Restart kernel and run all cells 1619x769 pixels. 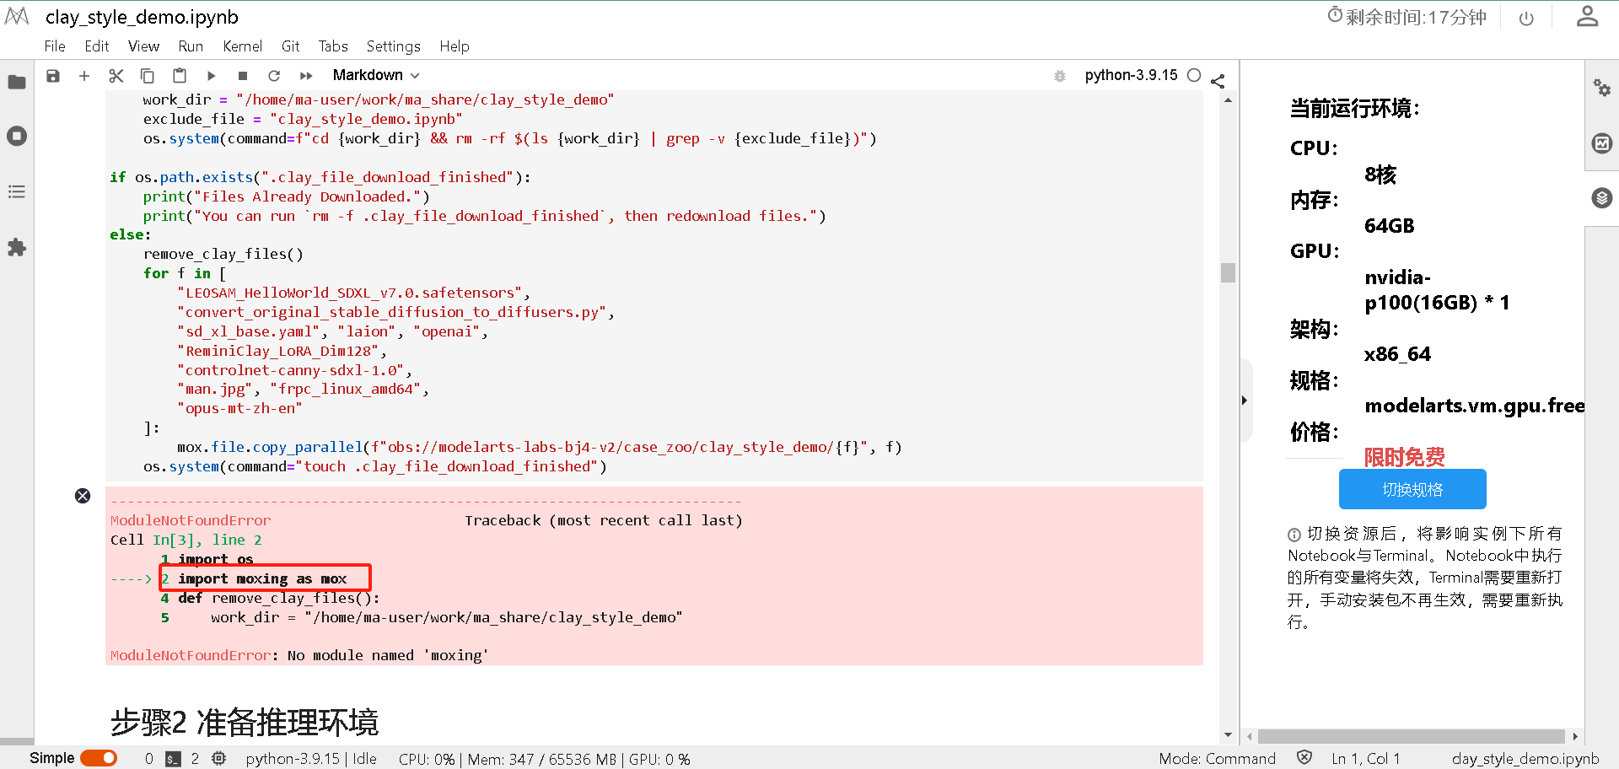click(306, 76)
